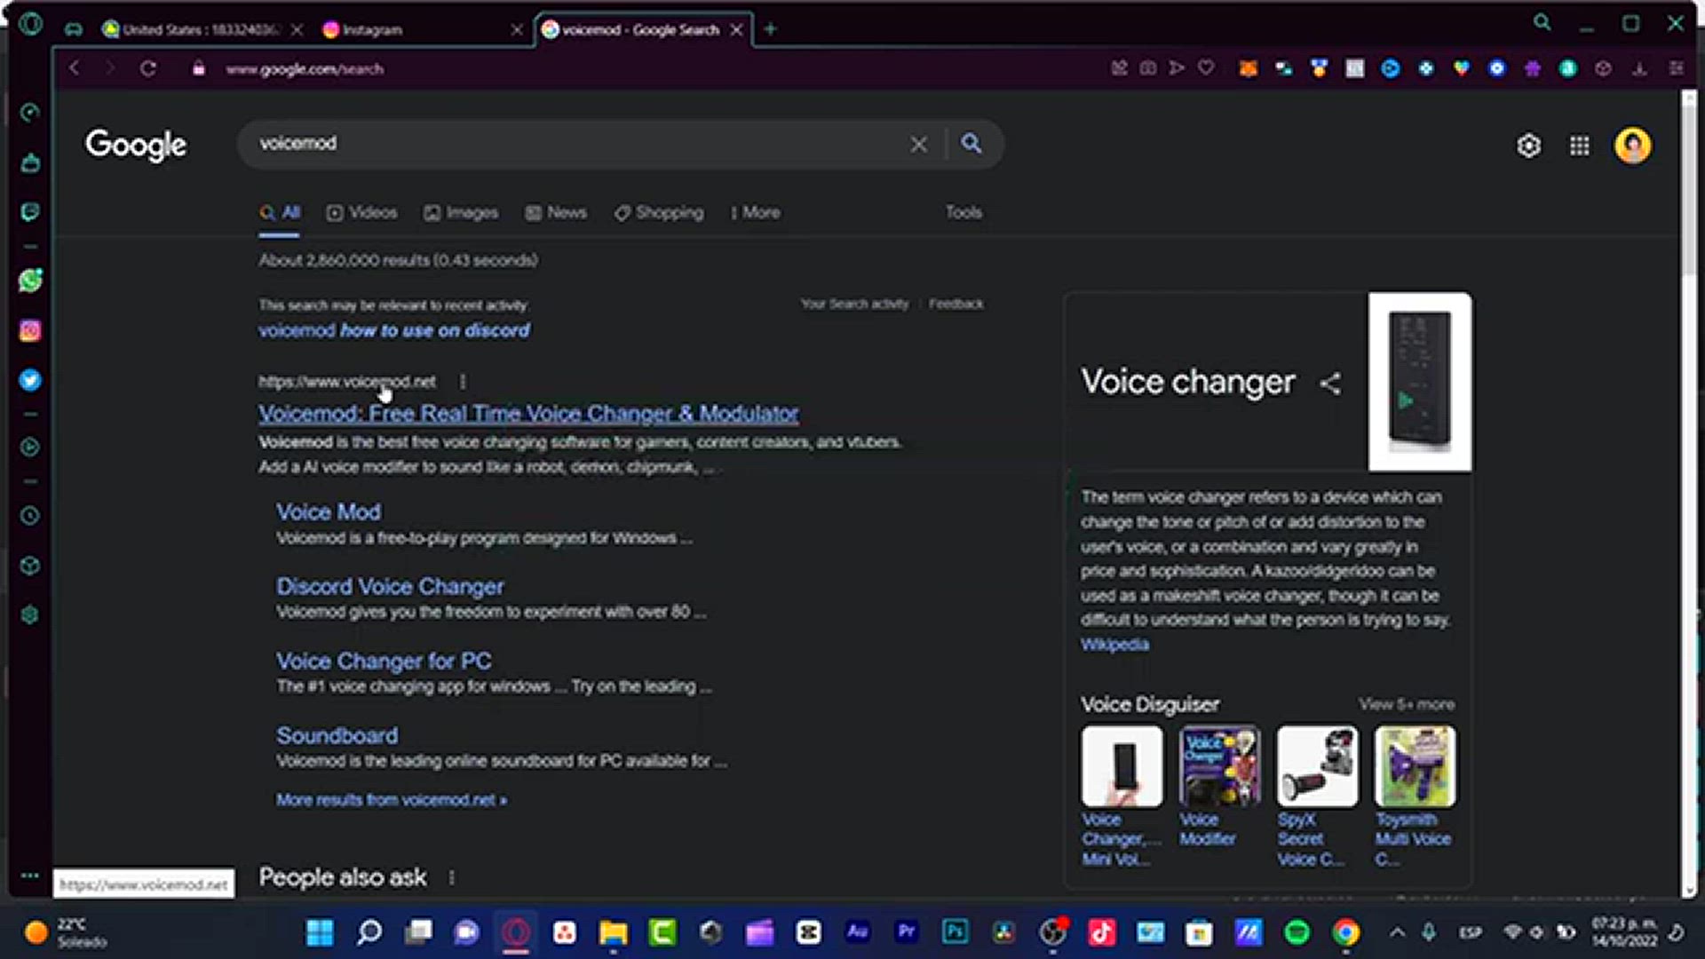
Task: Switch to the United States browser tab
Action: pos(202,30)
